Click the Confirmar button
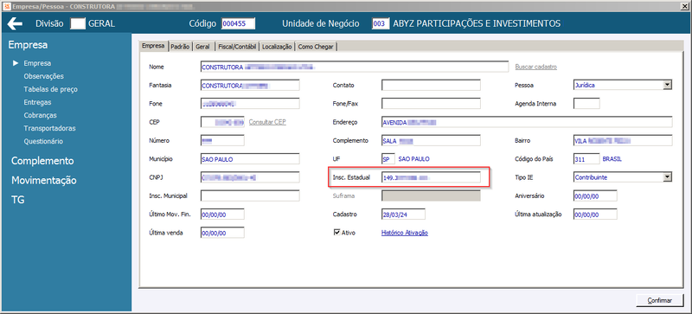 [x=659, y=300]
